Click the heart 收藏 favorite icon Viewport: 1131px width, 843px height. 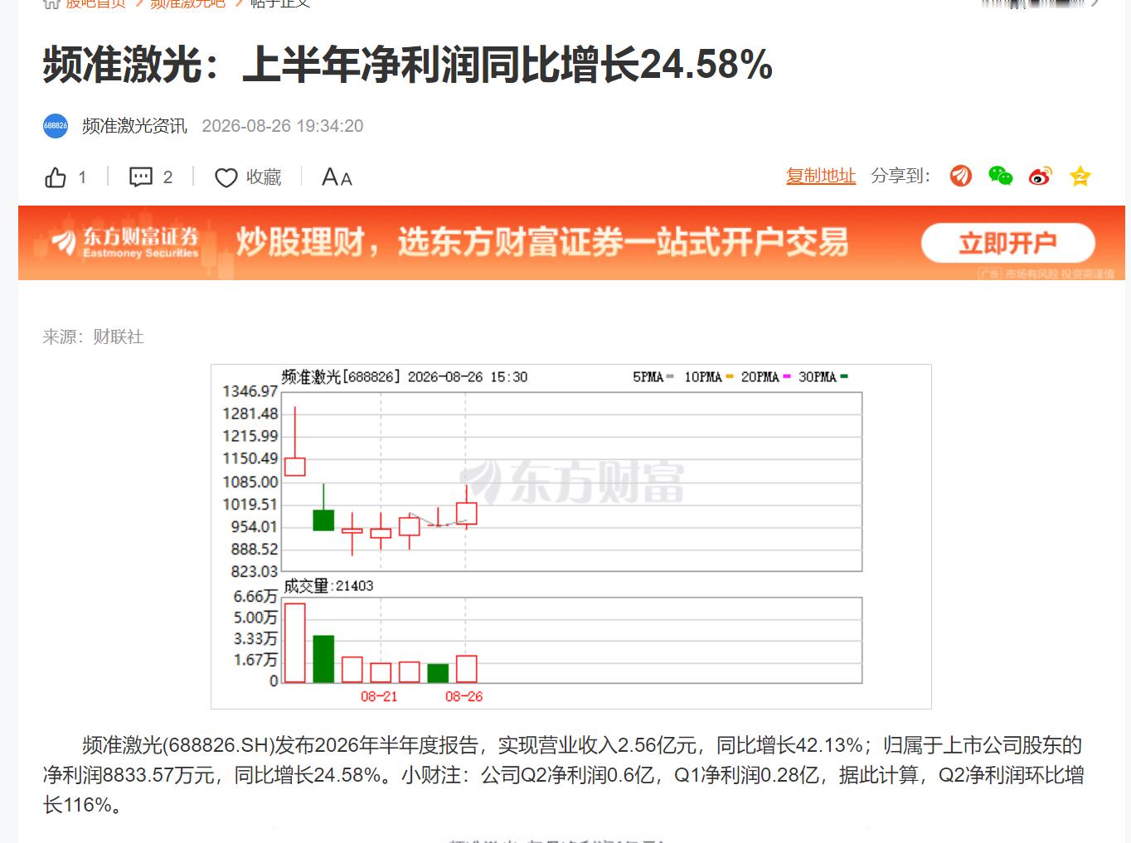(x=226, y=177)
